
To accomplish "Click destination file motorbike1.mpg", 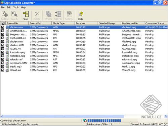I will (130, 56).
